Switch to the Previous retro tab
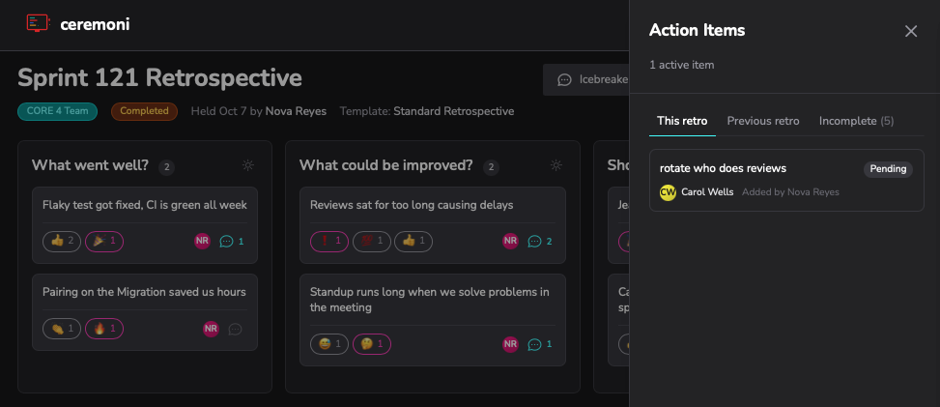 pos(763,121)
